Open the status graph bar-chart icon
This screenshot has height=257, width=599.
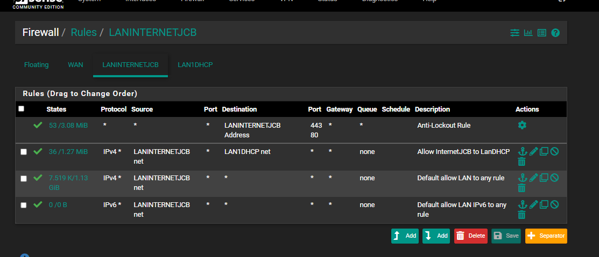coord(528,33)
